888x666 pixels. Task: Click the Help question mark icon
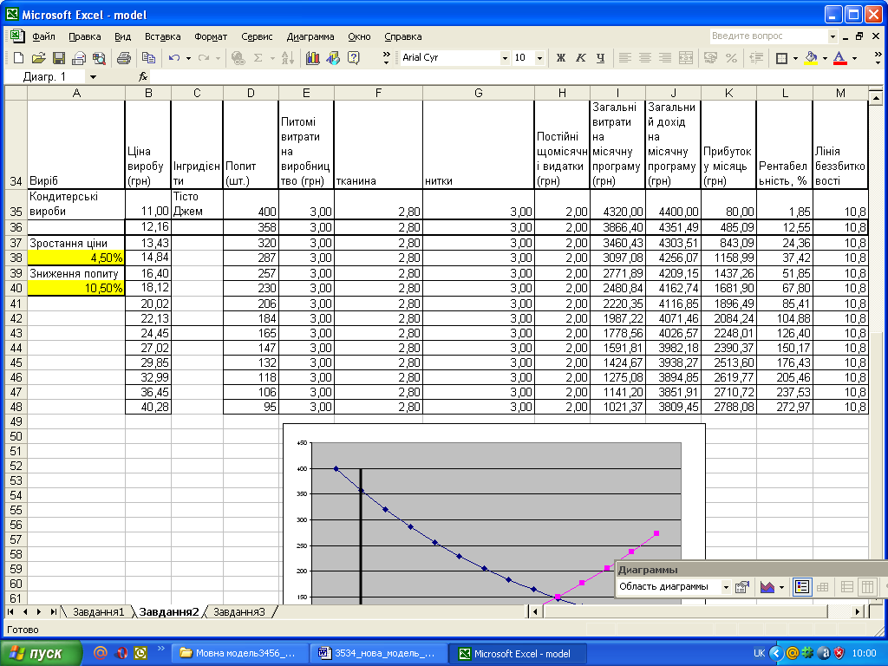353,58
